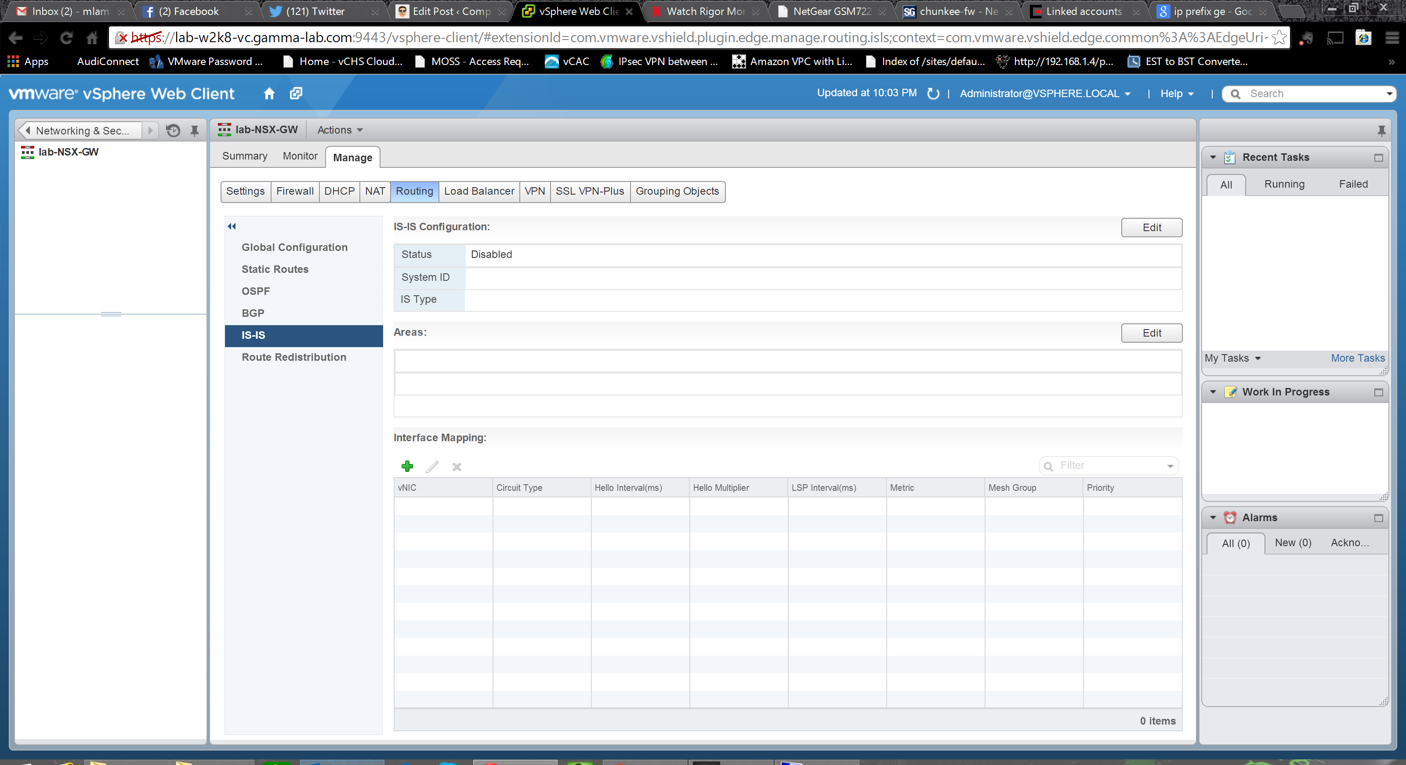
Task: Click the delete X icon above table
Action: [x=457, y=467]
